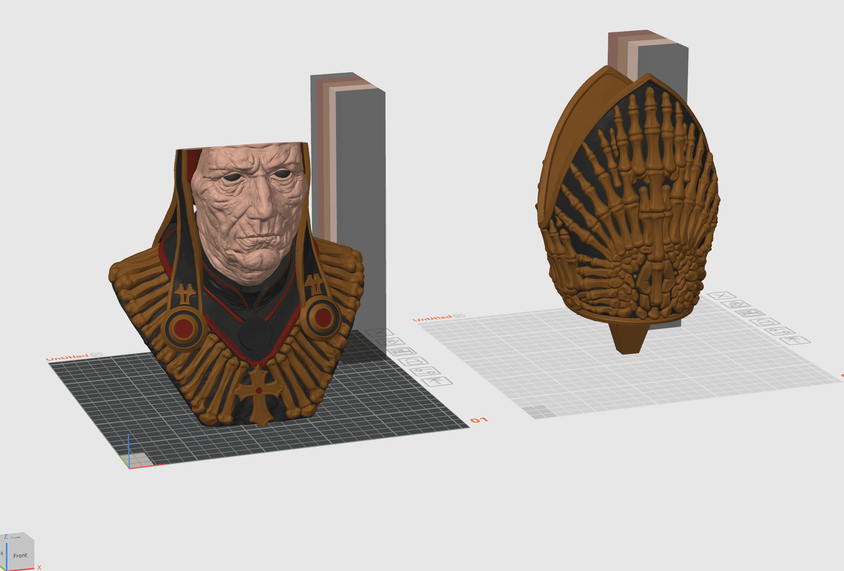Remove the first plate with the X icon

click(378, 332)
